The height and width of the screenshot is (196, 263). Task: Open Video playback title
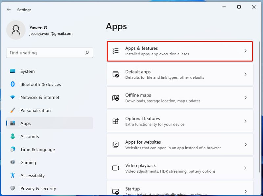coord(140,165)
